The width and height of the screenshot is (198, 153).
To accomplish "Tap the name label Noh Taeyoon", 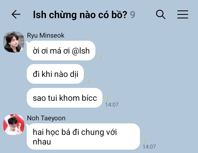I will pyautogui.click(x=46, y=118).
